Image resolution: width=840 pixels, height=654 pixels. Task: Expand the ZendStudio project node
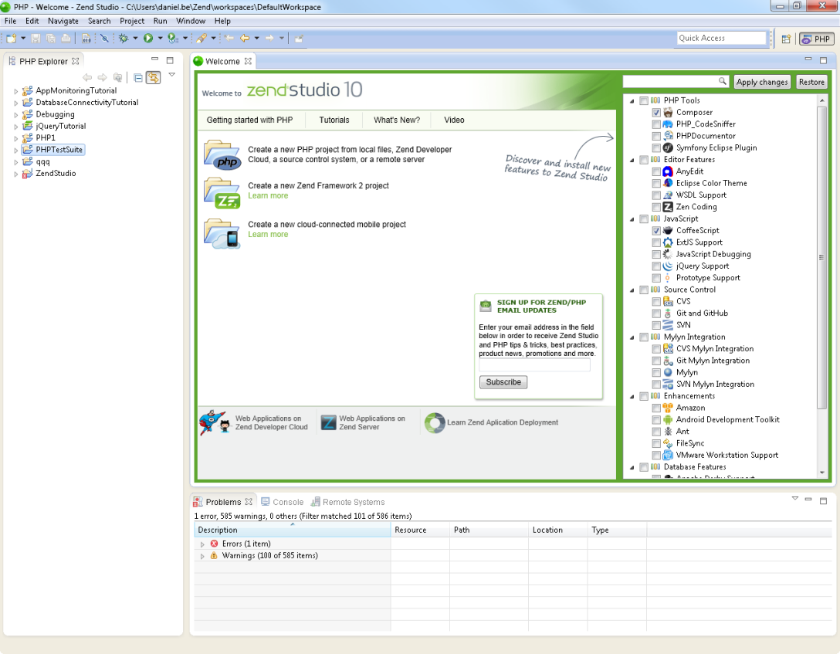(x=16, y=174)
